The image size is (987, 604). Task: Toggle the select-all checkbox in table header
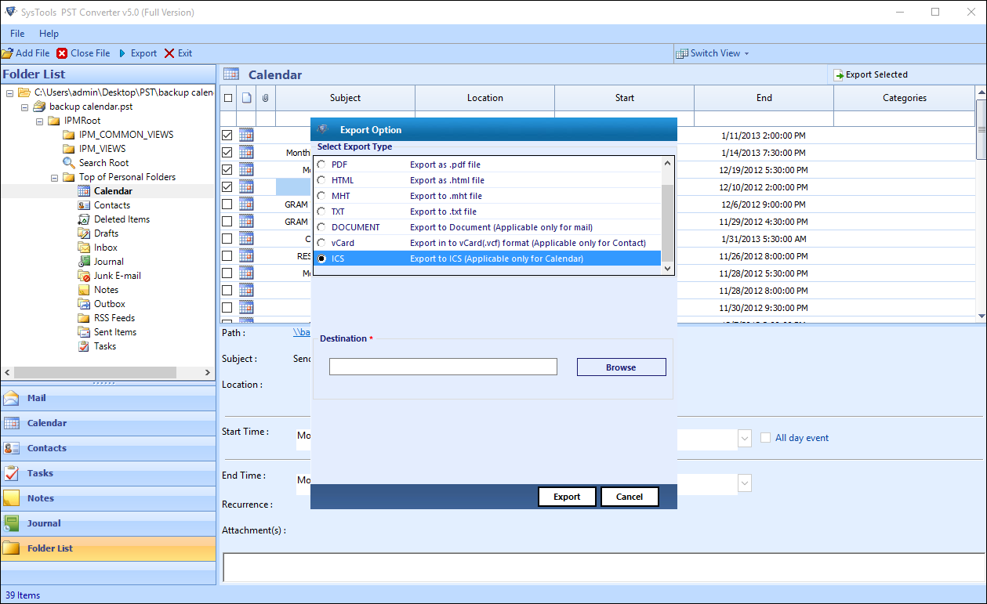[x=228, y=98]
